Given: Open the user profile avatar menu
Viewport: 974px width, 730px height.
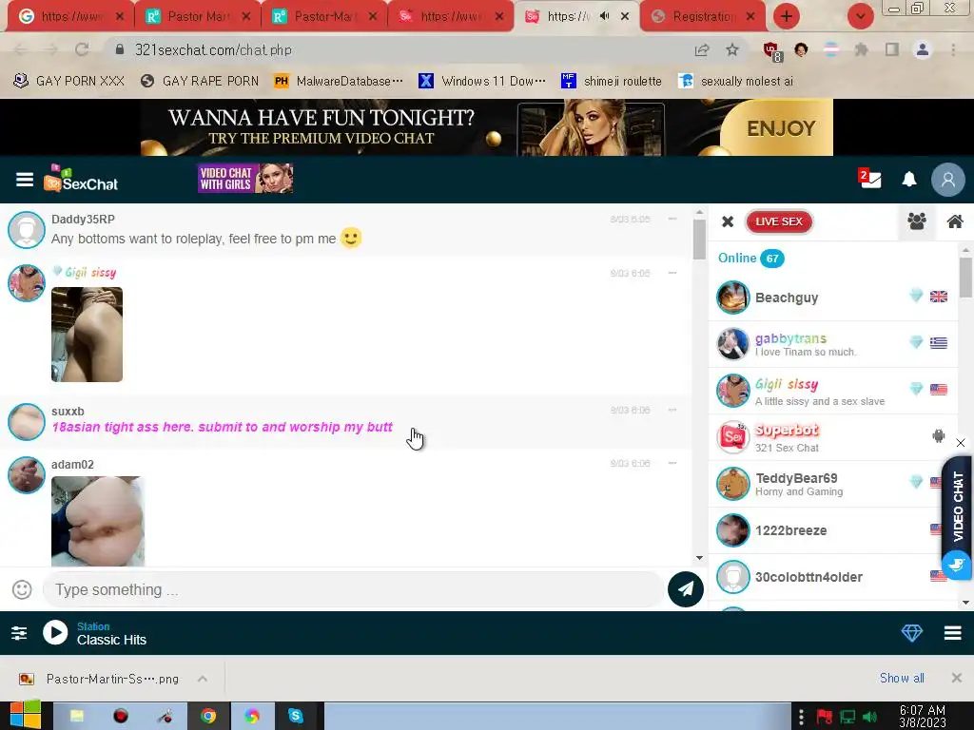Looking at the screenshot, I should (x=948, y=180).
